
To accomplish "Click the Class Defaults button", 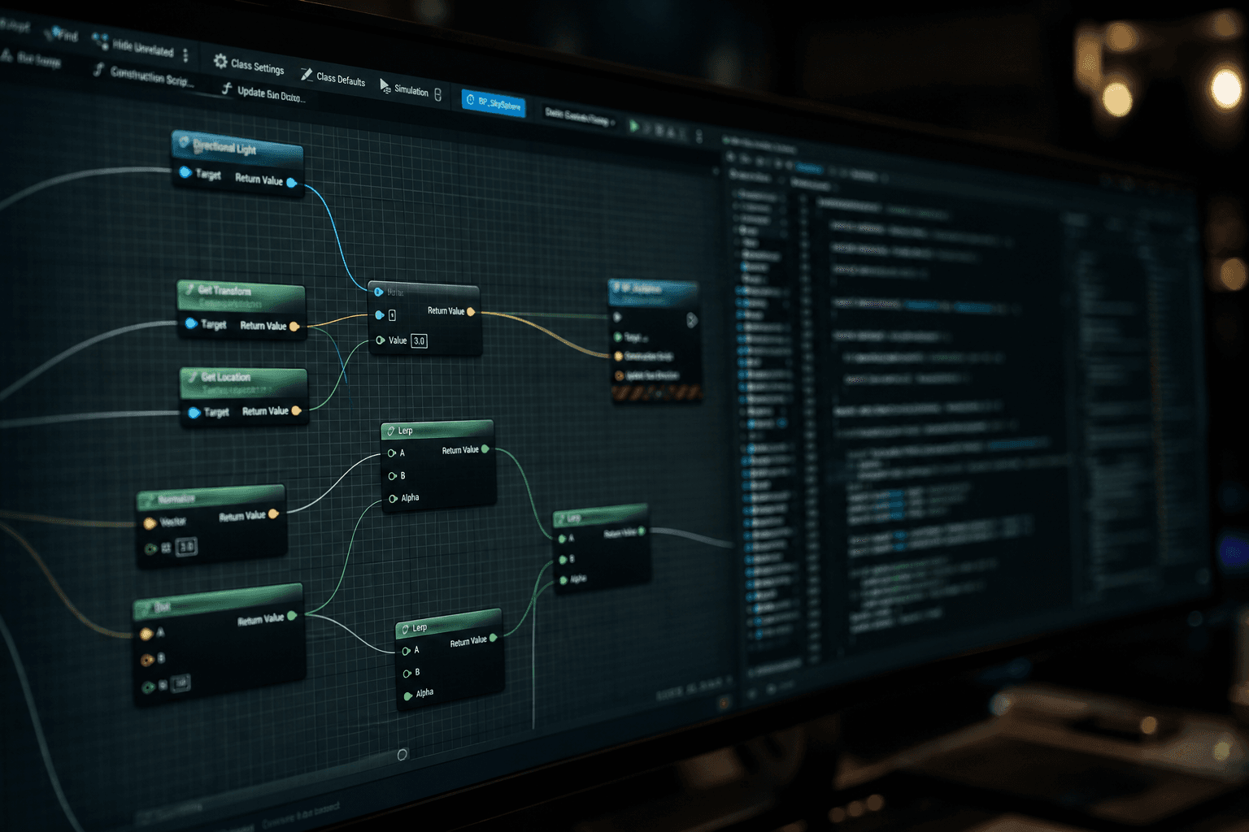I will tap(333, 78).
